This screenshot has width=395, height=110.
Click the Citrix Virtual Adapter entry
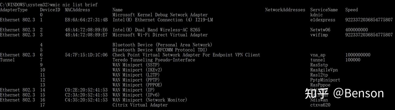pyautogui.click(x=140, y=105)
